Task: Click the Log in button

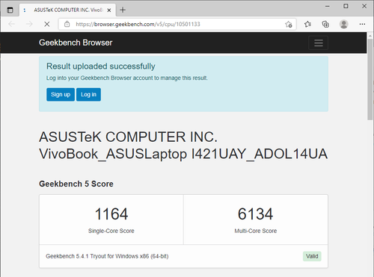Action: tap(88, 95)
